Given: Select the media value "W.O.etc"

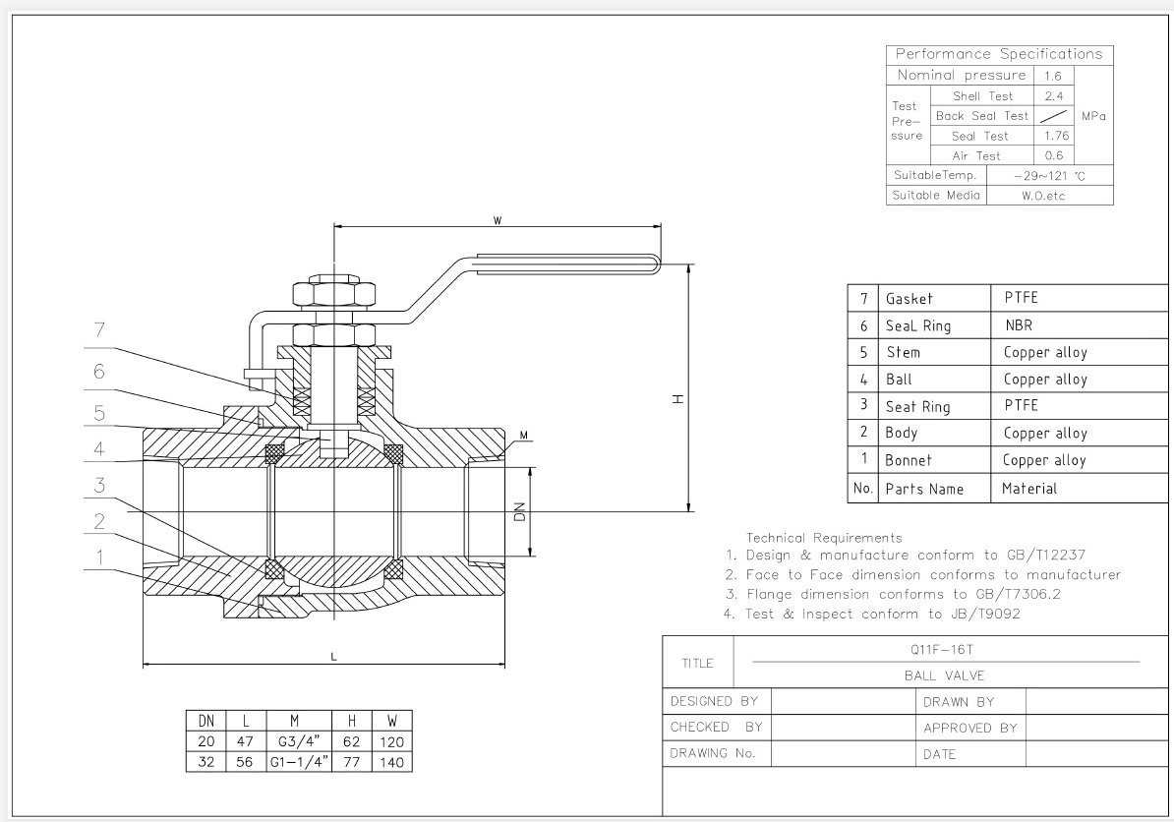Looking at the screenshot, I should (x=1043, y=196).
